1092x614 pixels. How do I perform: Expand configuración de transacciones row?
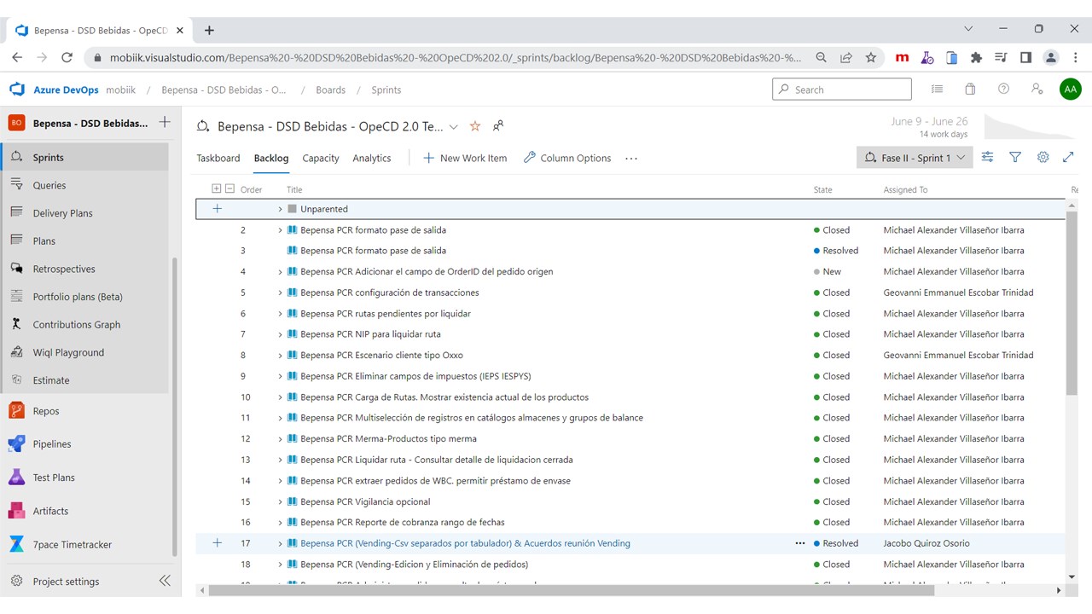[x=280, y=293]
